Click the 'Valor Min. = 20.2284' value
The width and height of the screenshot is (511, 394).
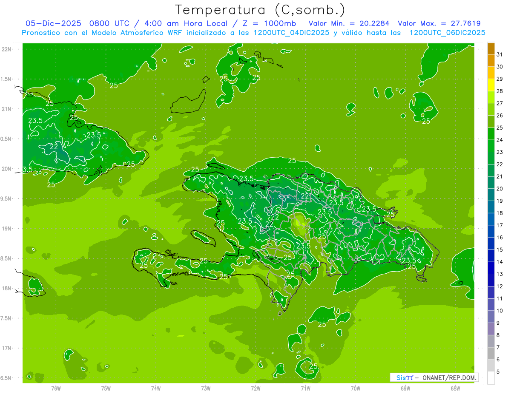349,23
